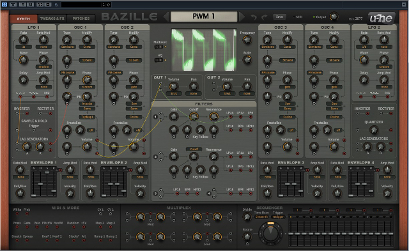Image resolution: width=409 pixels, height=251 pixels.
Task: Click the Pink noise output jack
Action: pos(27,213)
